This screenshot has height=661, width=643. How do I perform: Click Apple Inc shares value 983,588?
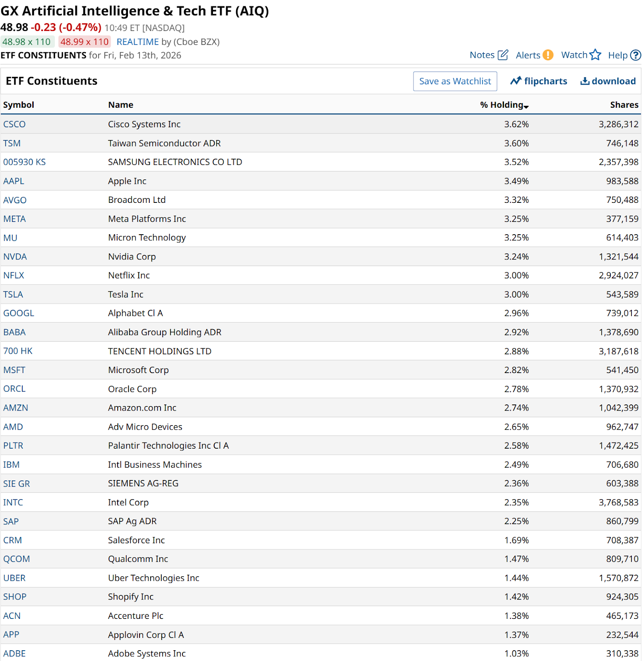[622, 181]
